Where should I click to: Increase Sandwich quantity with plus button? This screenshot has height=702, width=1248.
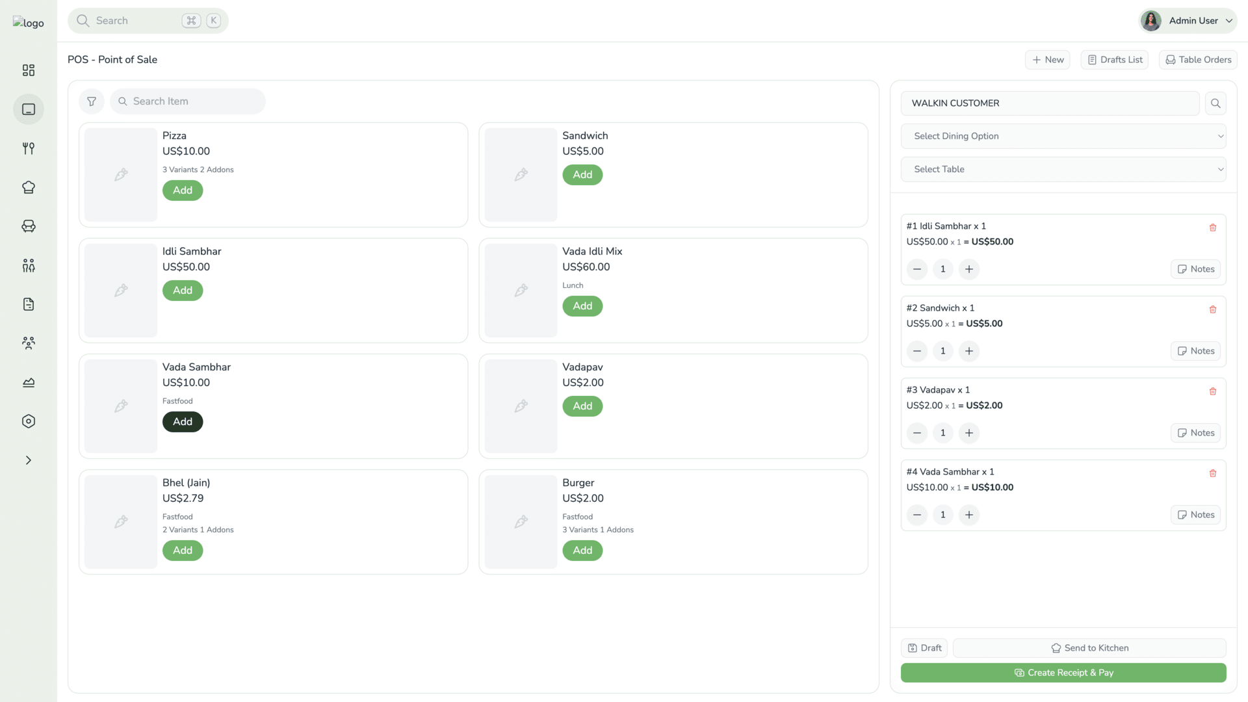click(x=969, y=351)
